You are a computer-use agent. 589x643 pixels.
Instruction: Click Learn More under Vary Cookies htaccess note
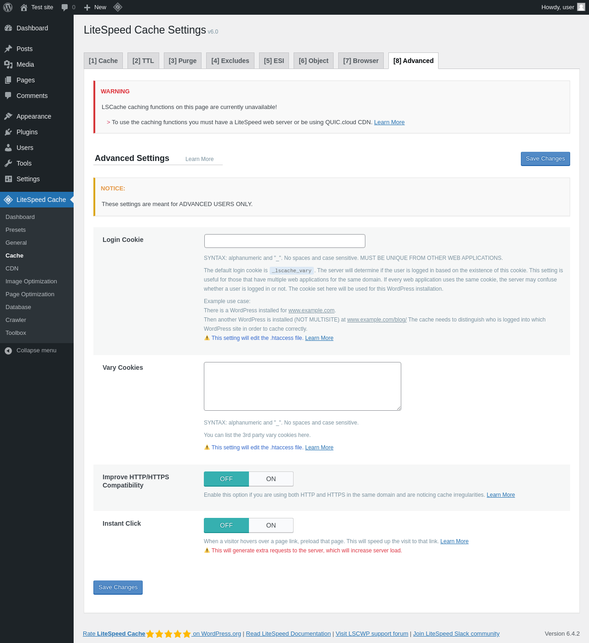click(319, 448)
